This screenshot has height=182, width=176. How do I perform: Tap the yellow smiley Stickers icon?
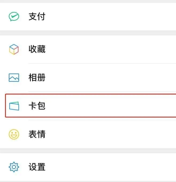(x=14, y=134)
